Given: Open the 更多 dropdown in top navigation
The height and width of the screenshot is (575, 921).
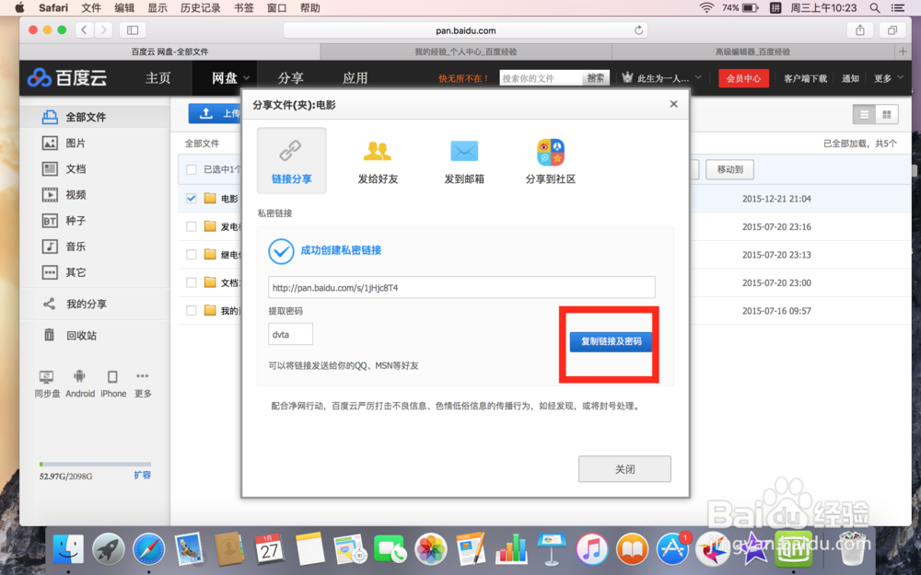Looking at the screenshot, I should click(883, 78).
